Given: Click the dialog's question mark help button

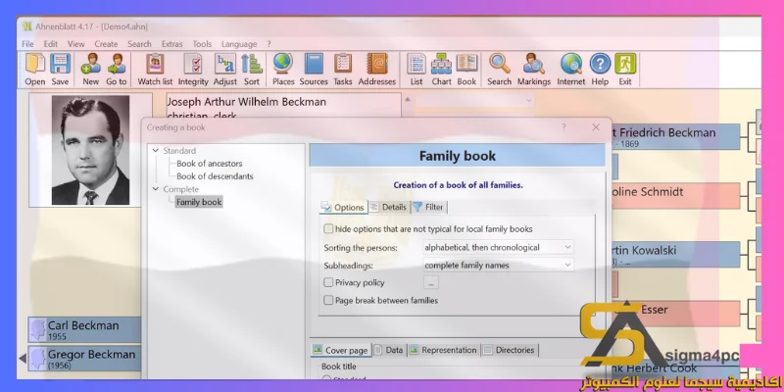Looking at the screenshot, I should click(564, 127).
